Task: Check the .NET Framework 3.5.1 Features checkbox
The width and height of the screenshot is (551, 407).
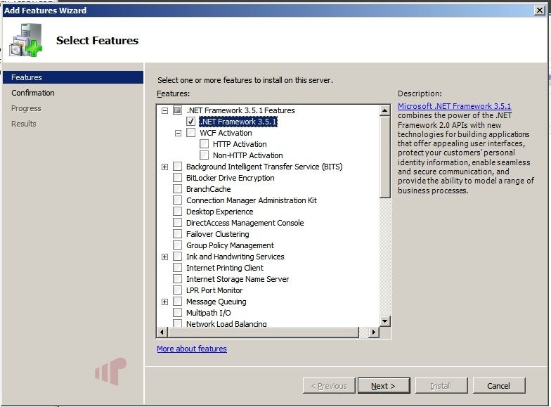Action: (177, 110)
